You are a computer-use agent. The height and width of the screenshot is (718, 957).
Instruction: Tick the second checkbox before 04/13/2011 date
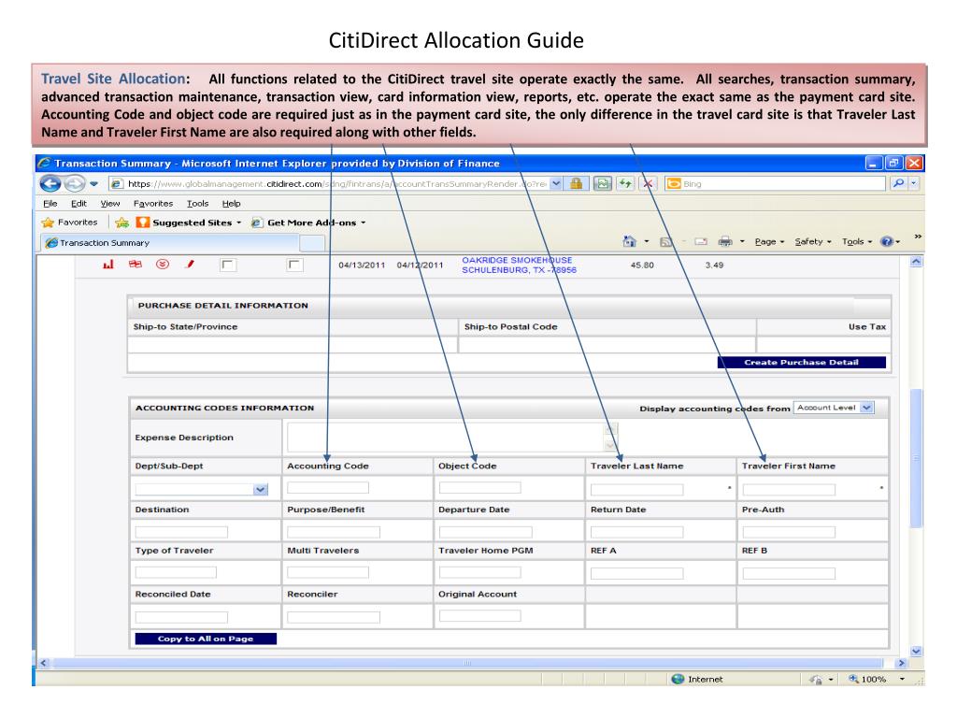click(294, 265)
